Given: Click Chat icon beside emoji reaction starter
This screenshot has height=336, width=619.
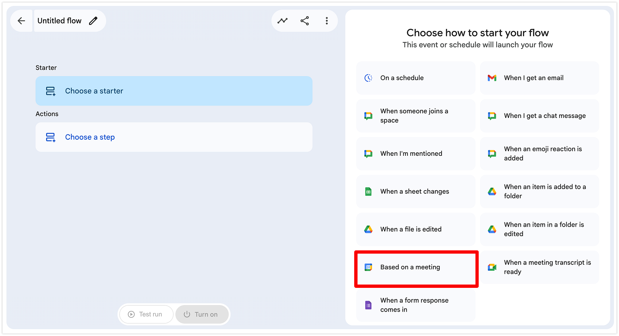Looking at the screenshot, I should point(492,154).
